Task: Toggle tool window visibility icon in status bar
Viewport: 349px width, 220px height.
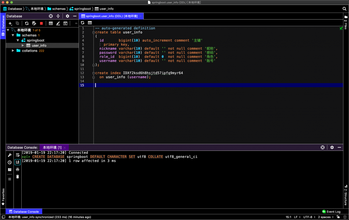Action: pyautogui.click(x=3, y=217)
